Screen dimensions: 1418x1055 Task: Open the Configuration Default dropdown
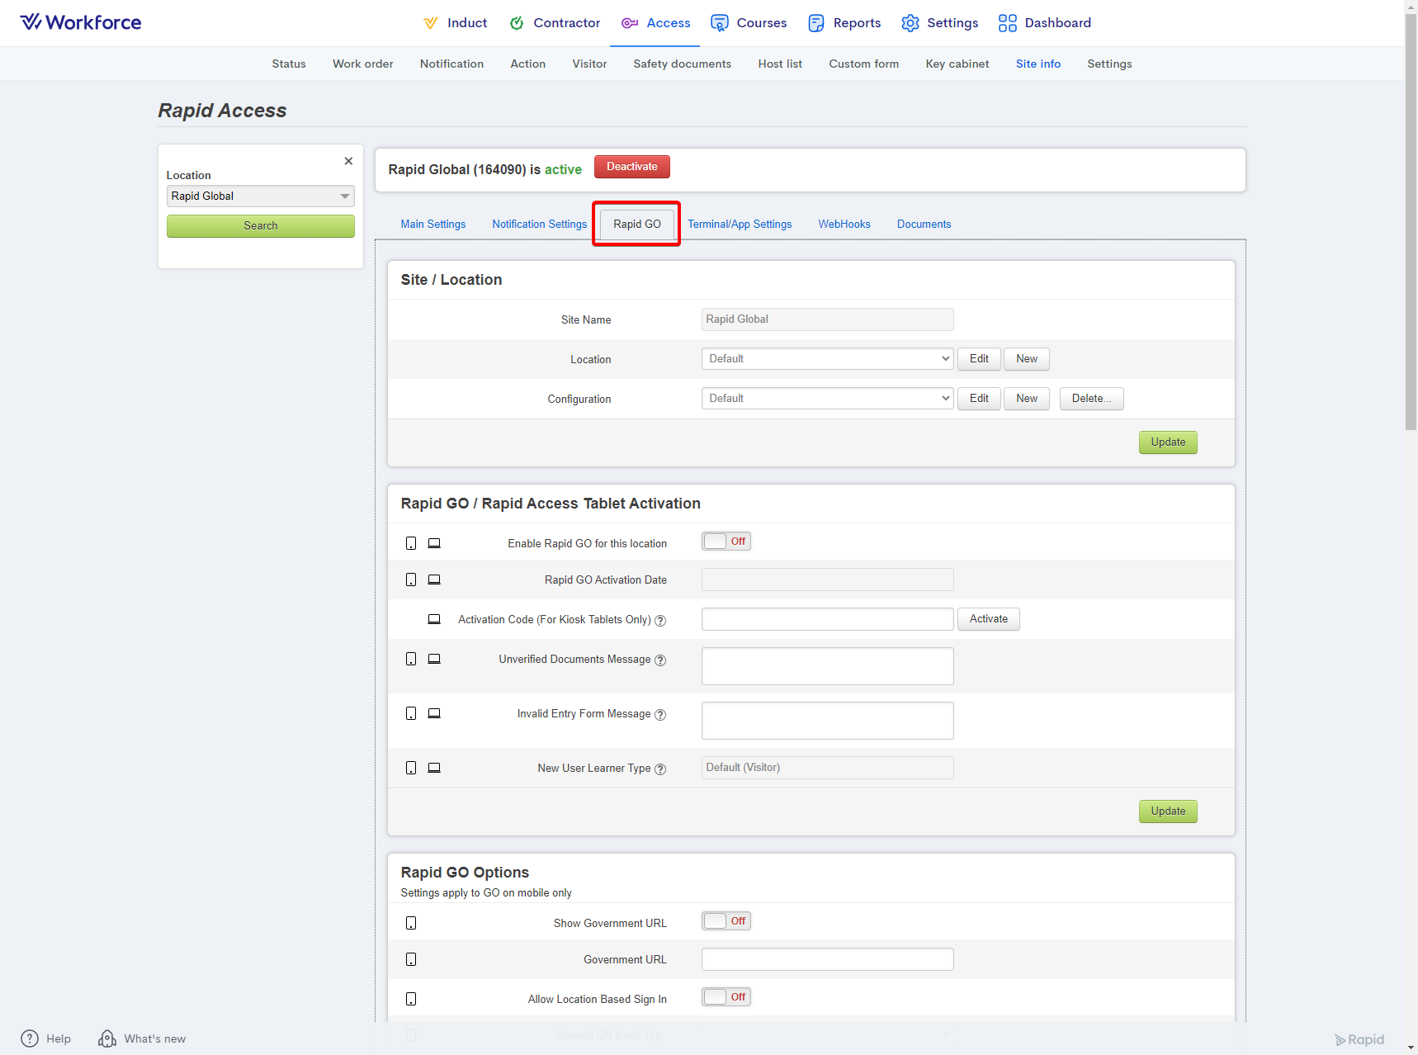click(828, 399)
